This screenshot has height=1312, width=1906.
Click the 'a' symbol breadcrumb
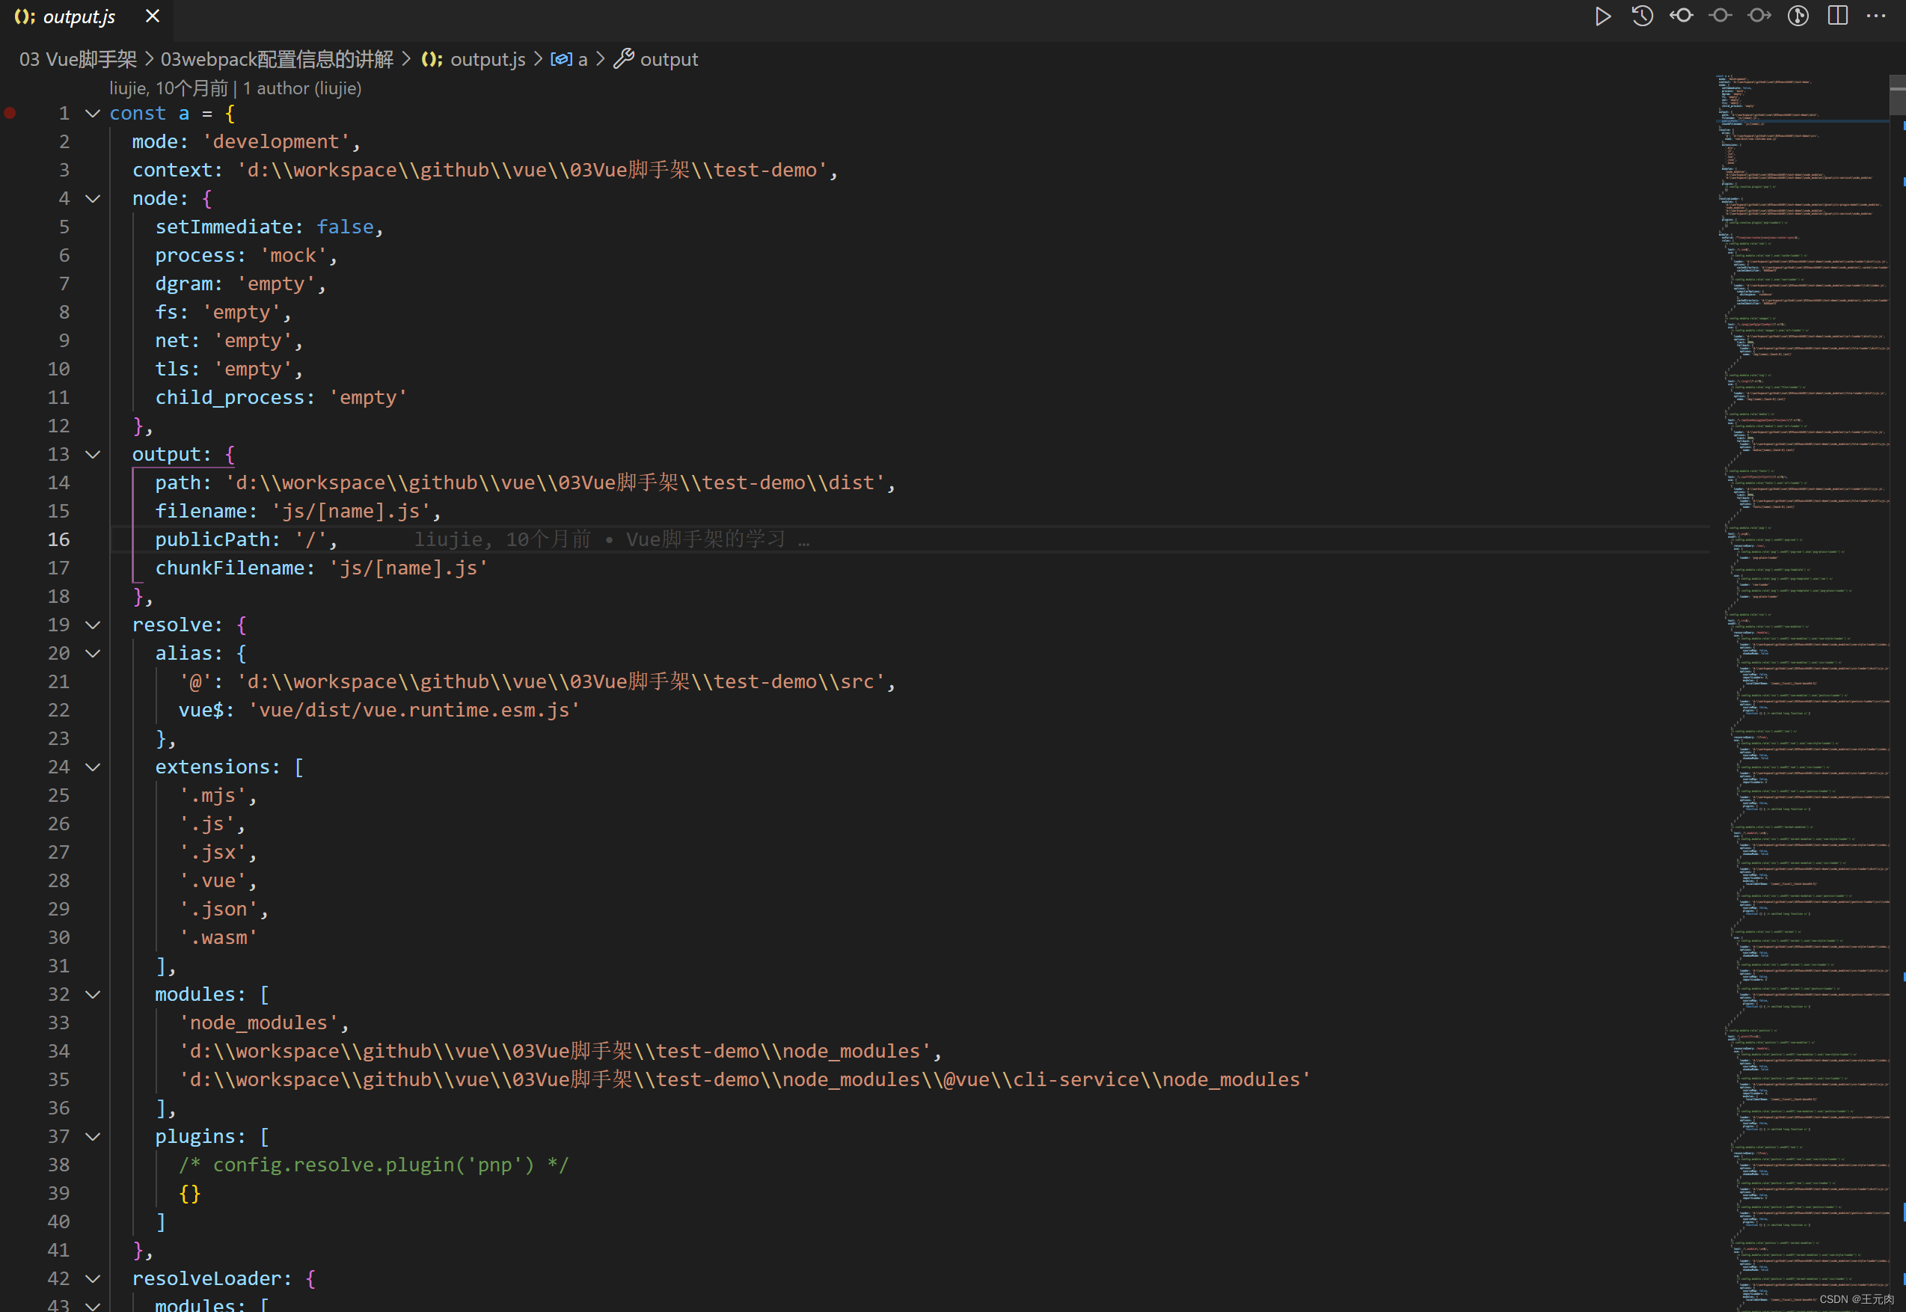[583, 60]
